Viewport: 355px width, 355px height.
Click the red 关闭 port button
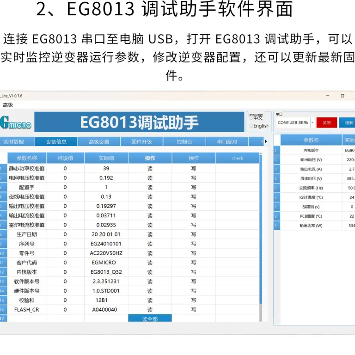(x=326, y=122)
